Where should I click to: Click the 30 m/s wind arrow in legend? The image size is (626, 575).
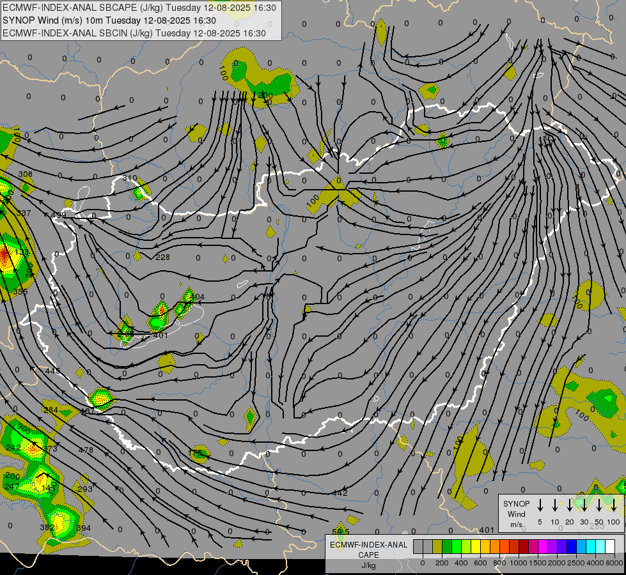(x=584, y=505)
